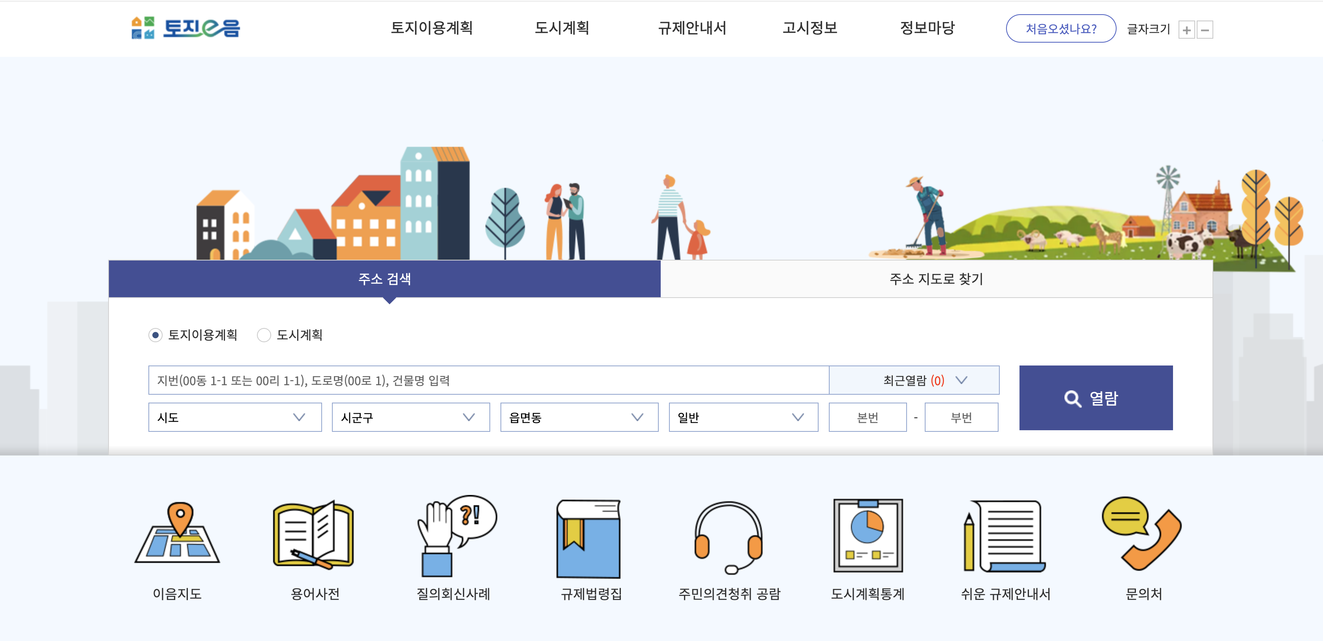Select the 토지이용계획 radio button
The image size is (1323, 641).
point(156,335)
